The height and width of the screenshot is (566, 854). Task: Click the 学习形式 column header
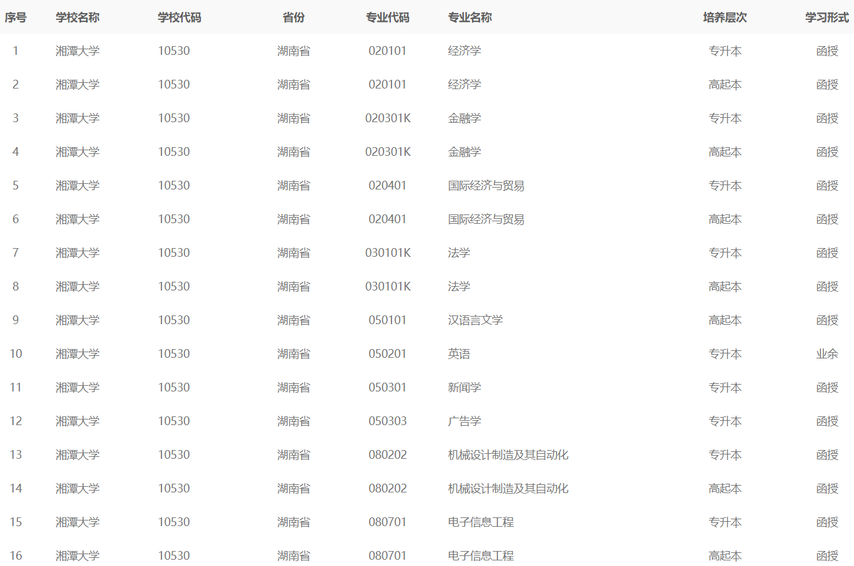(827, 17)
